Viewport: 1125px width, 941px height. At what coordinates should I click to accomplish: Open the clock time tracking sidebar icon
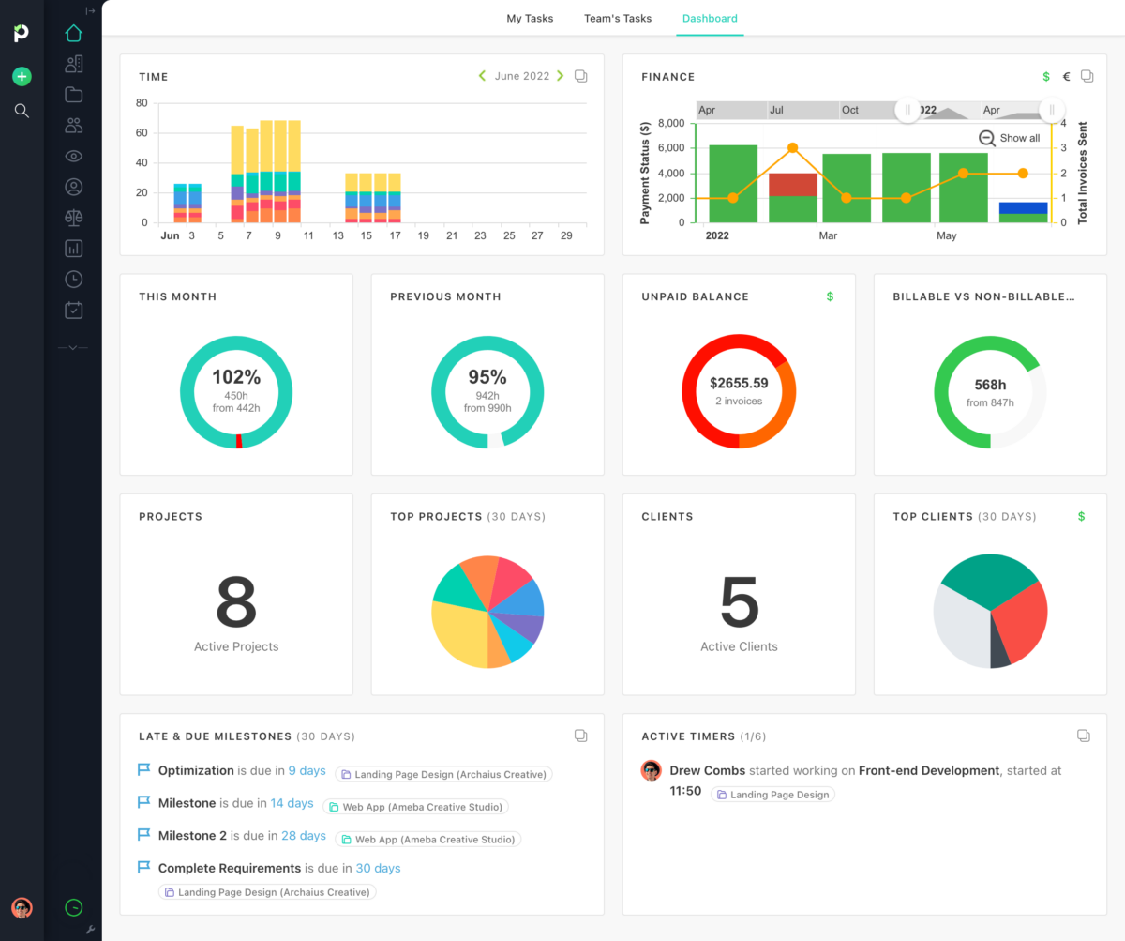(73, 279)
